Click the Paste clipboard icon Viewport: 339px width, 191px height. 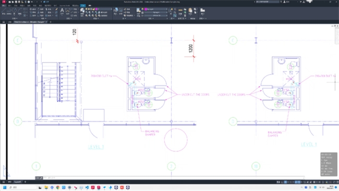tap(190, 11)
